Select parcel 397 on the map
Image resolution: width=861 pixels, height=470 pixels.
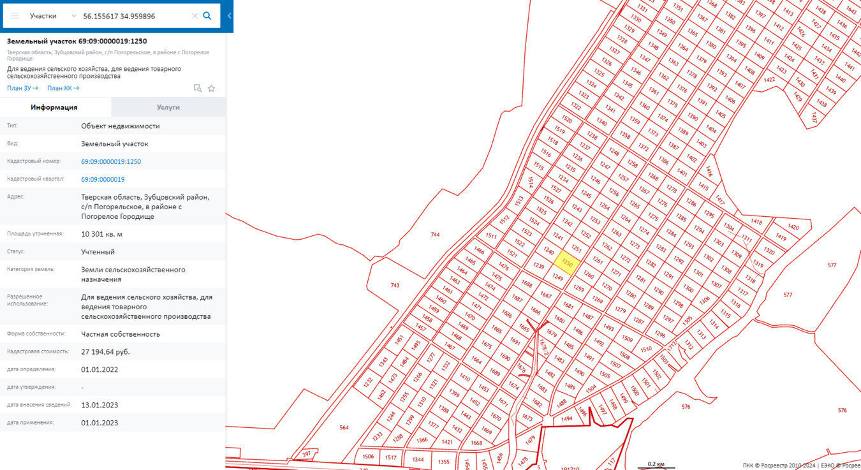coord(307,454)
